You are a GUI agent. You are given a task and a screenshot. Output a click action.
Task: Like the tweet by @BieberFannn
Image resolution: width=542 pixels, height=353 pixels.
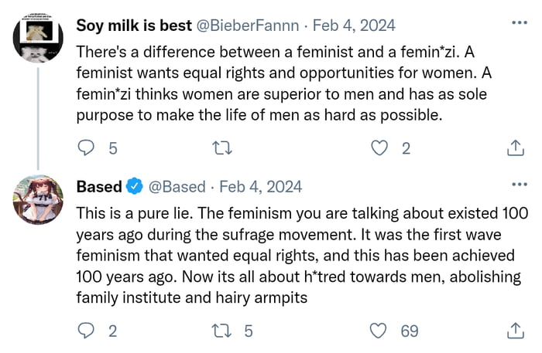379,148
